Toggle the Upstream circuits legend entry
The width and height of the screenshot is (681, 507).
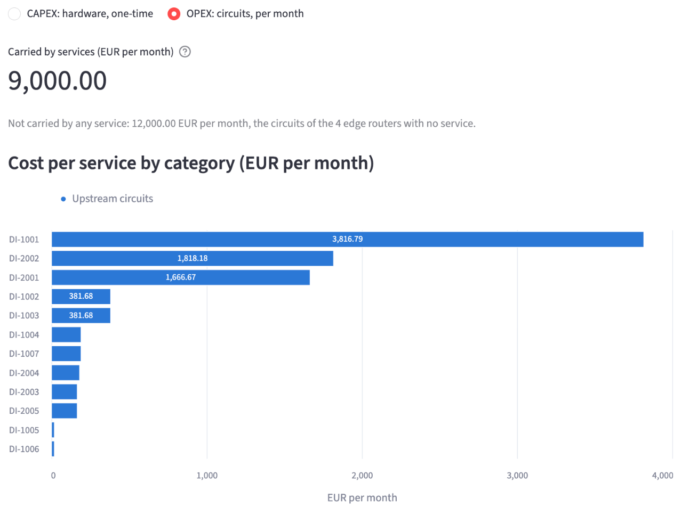(x=107, y=199)
